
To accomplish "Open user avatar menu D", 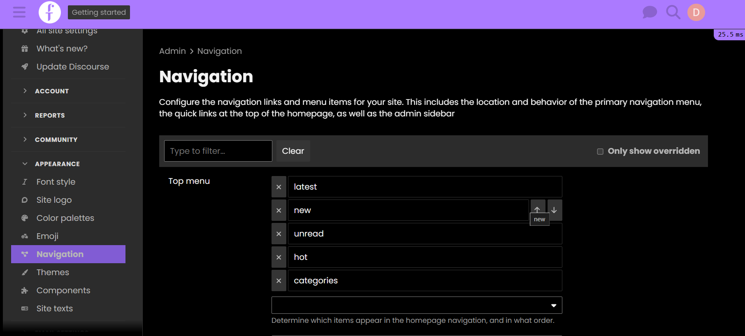I will tap(696, 12).
